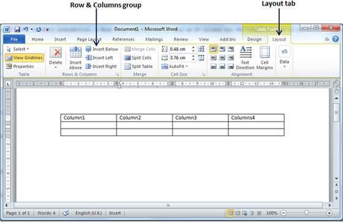Click the Insert Above icon
This screenshot has width=343, height=222.
point(75,58)
